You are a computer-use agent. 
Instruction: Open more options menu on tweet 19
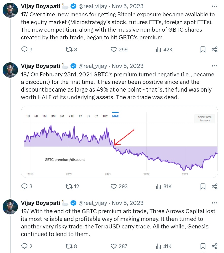215,203
